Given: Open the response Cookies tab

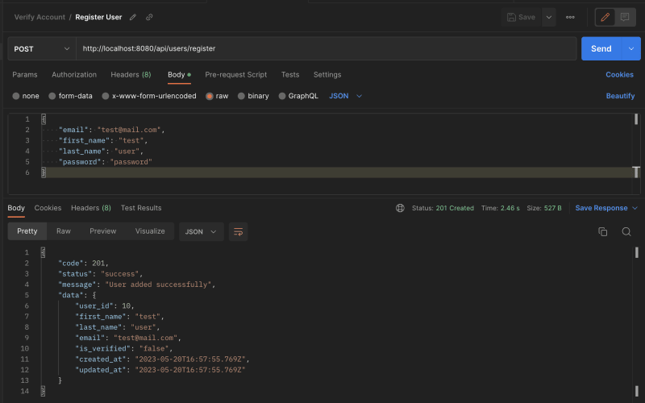Looking at the screenshot, I should click(48, 208).
